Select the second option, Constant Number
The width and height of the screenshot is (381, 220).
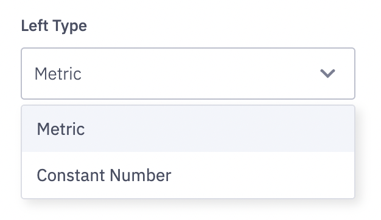point(188,175)
